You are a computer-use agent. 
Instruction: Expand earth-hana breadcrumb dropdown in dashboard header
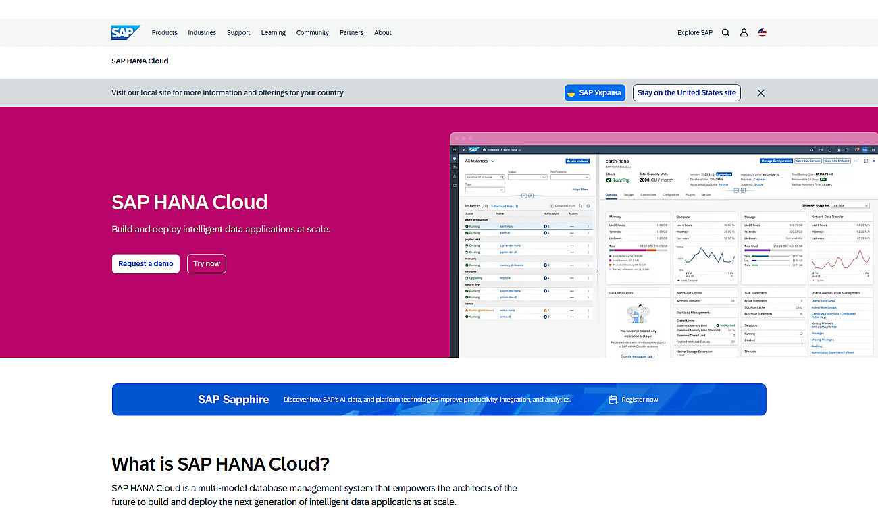(x=519, y=150)
